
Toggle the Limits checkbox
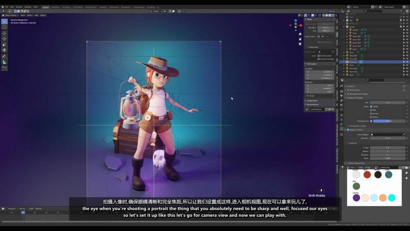coord(371,107)
